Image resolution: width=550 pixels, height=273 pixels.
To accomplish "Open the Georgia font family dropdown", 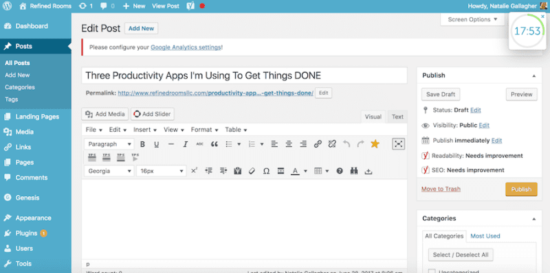I will (x=109, y=171).
